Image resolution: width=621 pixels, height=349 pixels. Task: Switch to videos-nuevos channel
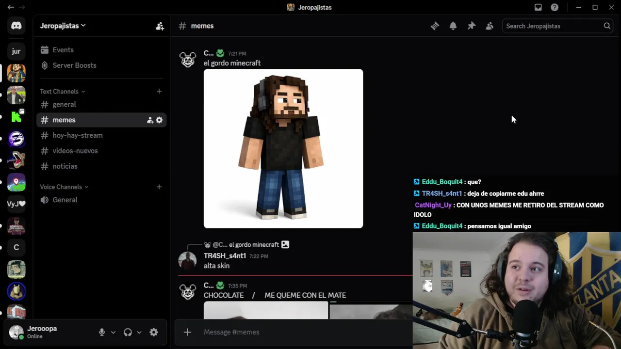(x=101, y=151)
